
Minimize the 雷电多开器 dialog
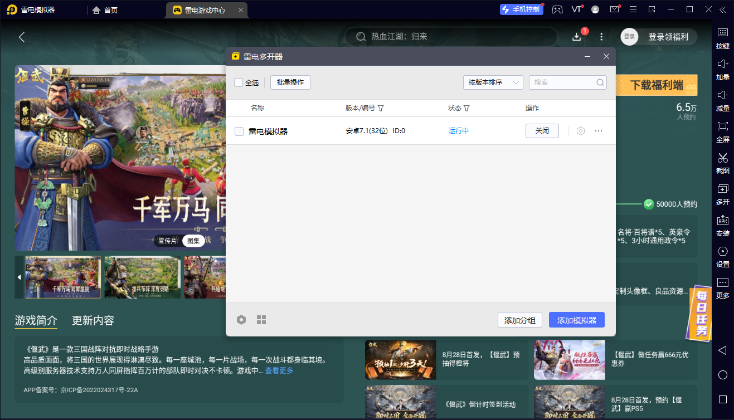click(x=587, y=57)
